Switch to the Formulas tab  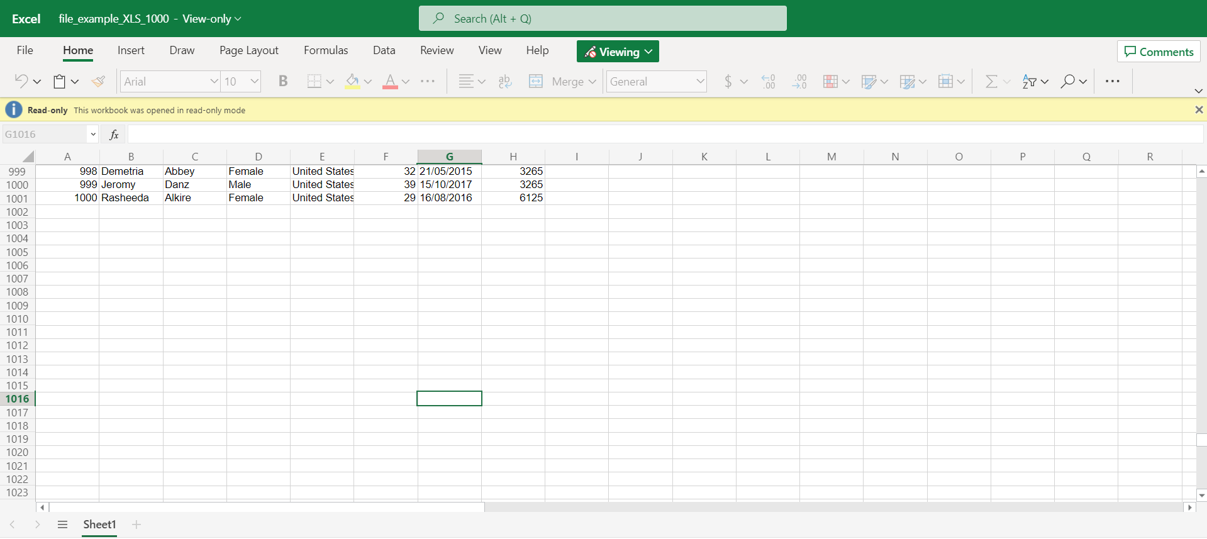click(x=326, y=50)
